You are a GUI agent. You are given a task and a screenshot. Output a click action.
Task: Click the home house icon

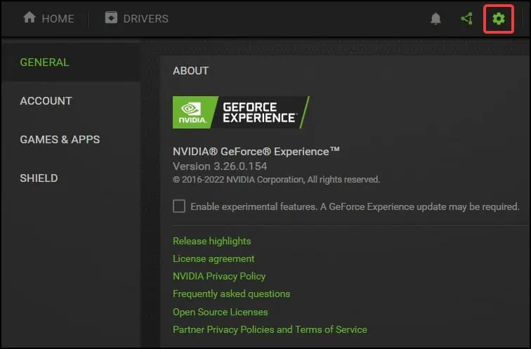pos(29,17)
